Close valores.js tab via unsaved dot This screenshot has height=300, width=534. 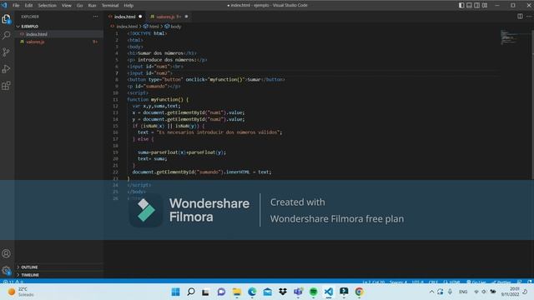pyautogui.click(x=186, y=17)
